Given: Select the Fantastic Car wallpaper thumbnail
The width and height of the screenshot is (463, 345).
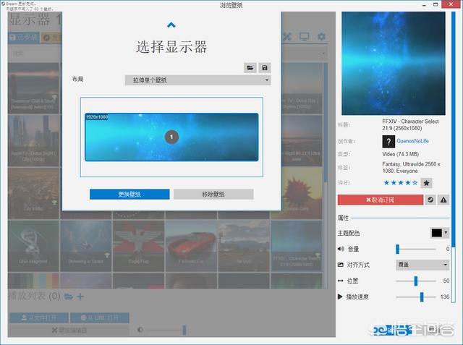Looking at the screenshot, I should point(191,246).
